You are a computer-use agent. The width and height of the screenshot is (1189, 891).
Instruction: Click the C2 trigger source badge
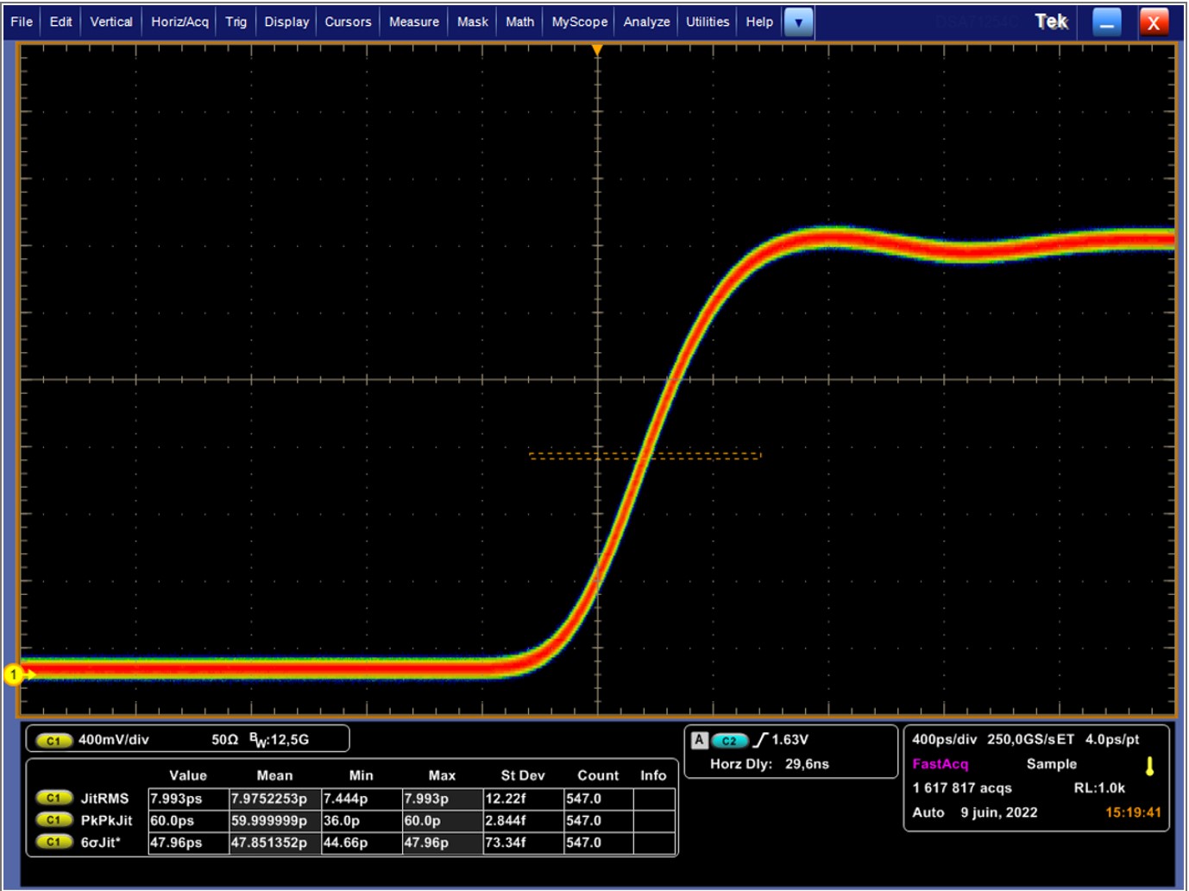729,741
